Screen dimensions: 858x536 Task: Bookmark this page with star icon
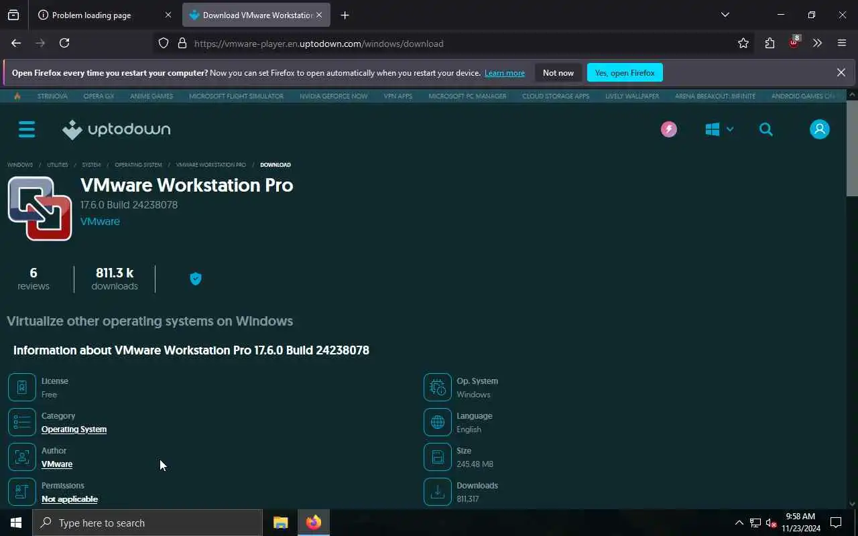[x=743, y=44]
